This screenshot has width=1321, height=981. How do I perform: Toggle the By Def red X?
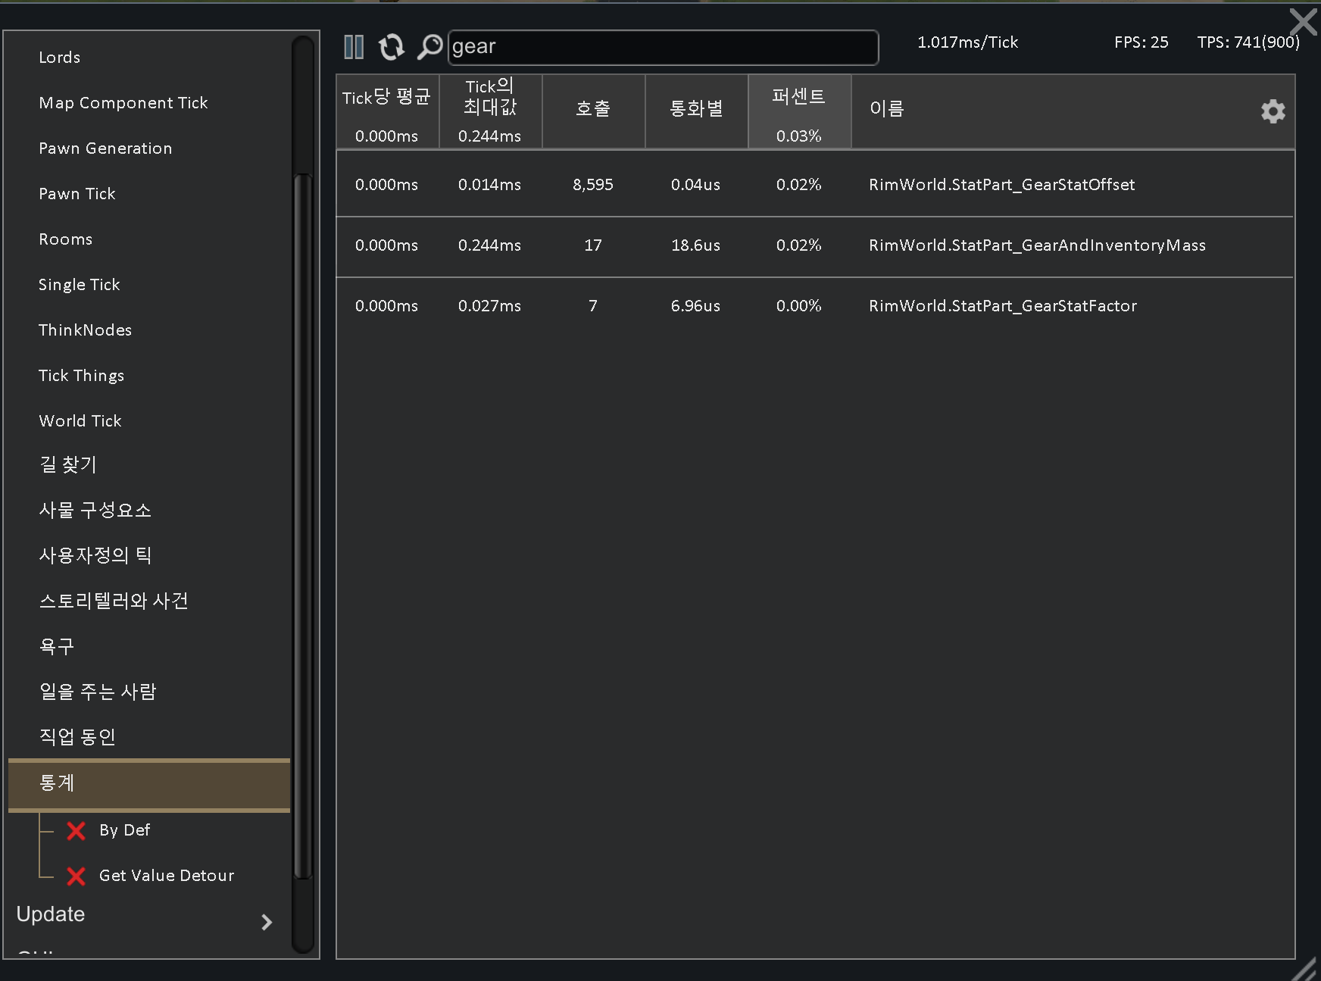point(76,831)
